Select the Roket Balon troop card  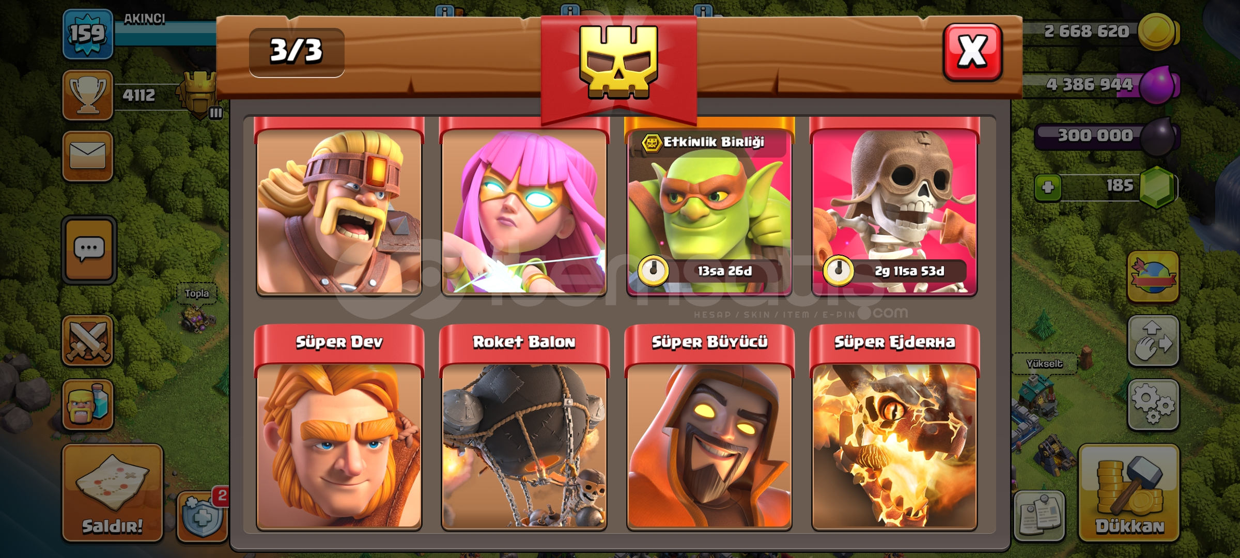[524, 428]
